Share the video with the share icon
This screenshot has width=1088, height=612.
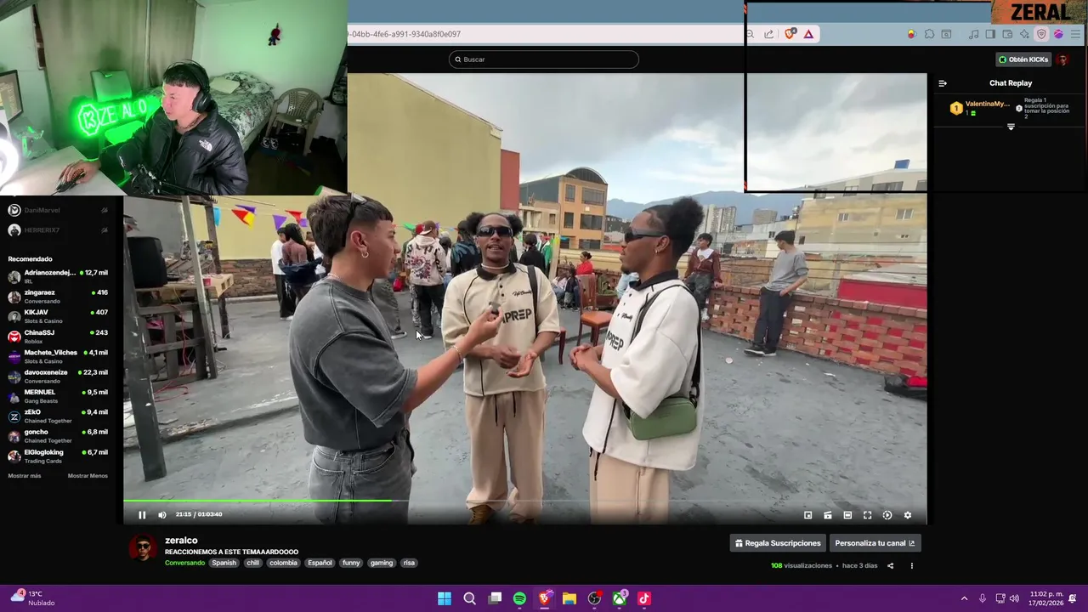(x=890, y=565)
